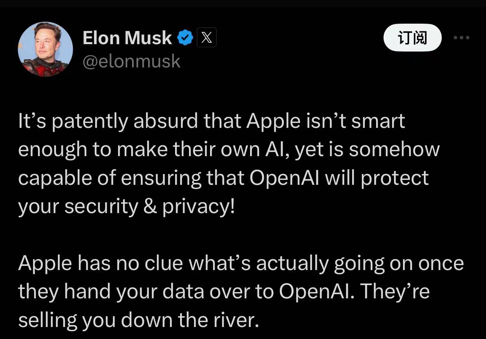486x339 pixels.
Task: Click the X affiliation badge beside name
Action: pyautogui.click(x=207, y=38)
